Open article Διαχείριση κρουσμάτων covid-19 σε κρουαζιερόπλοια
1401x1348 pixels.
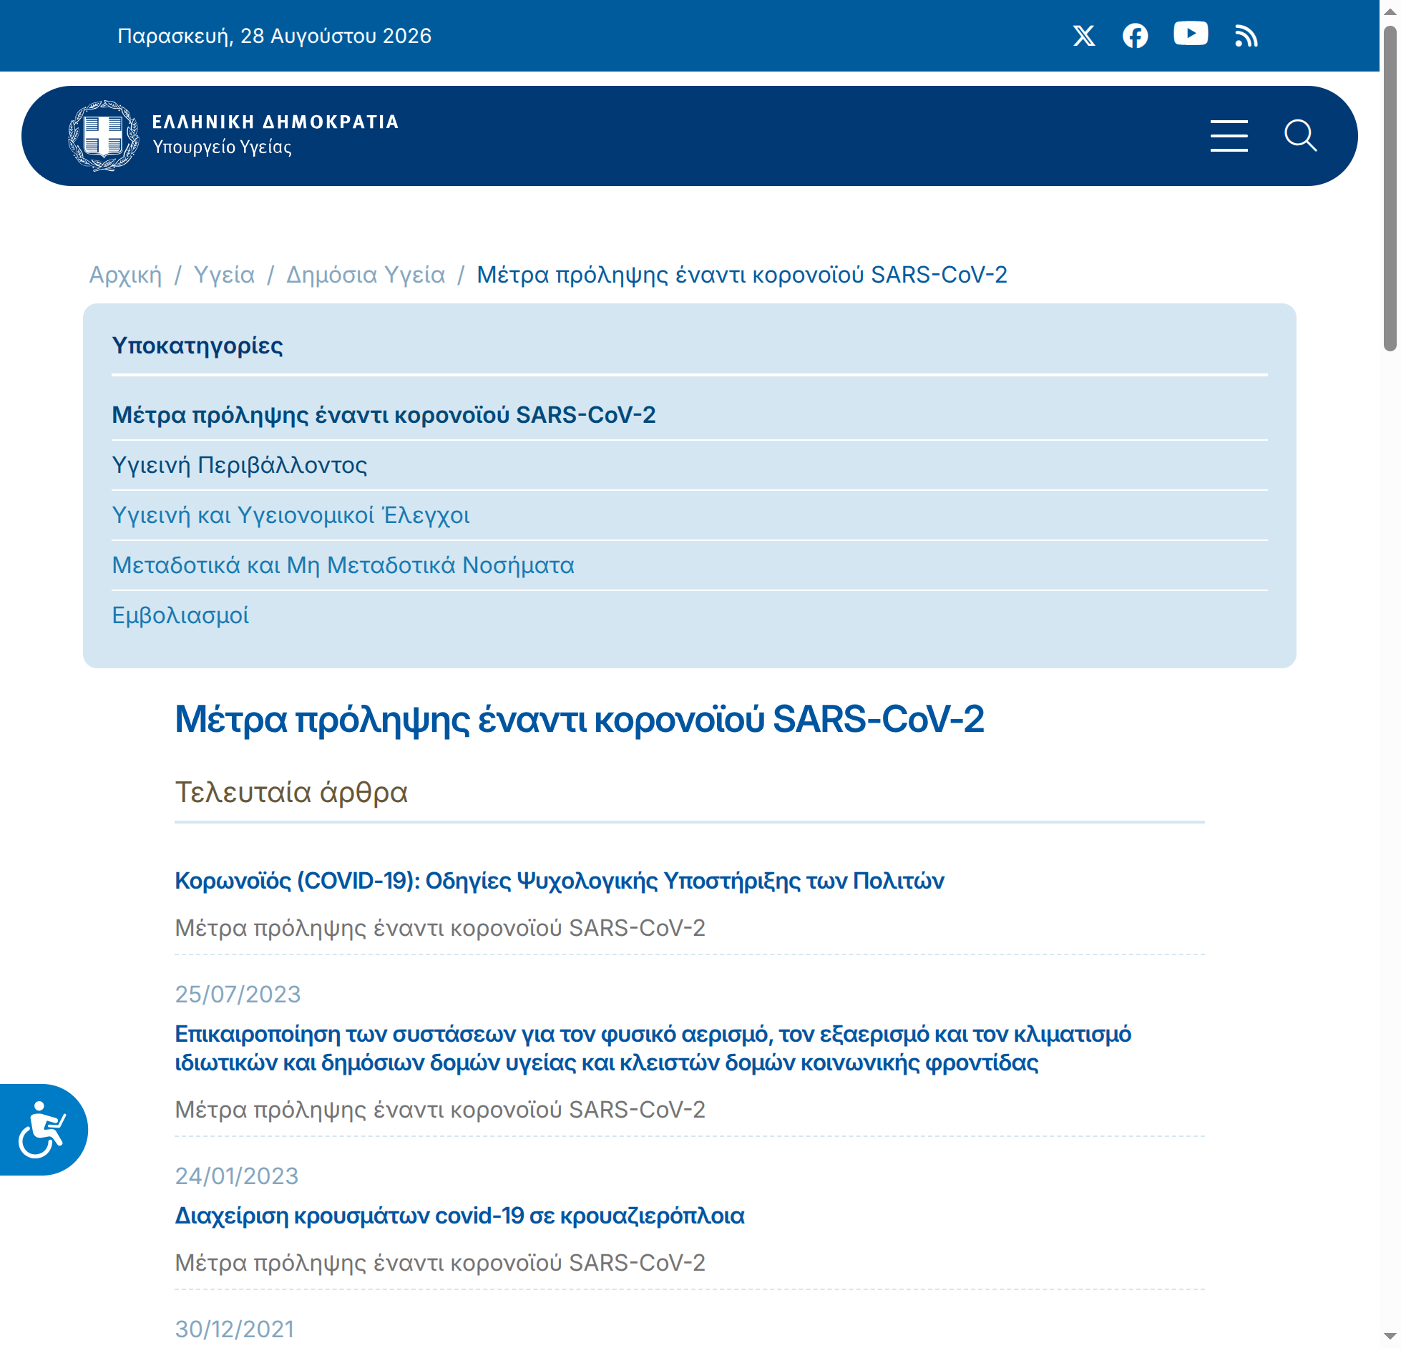(460, 1216)
